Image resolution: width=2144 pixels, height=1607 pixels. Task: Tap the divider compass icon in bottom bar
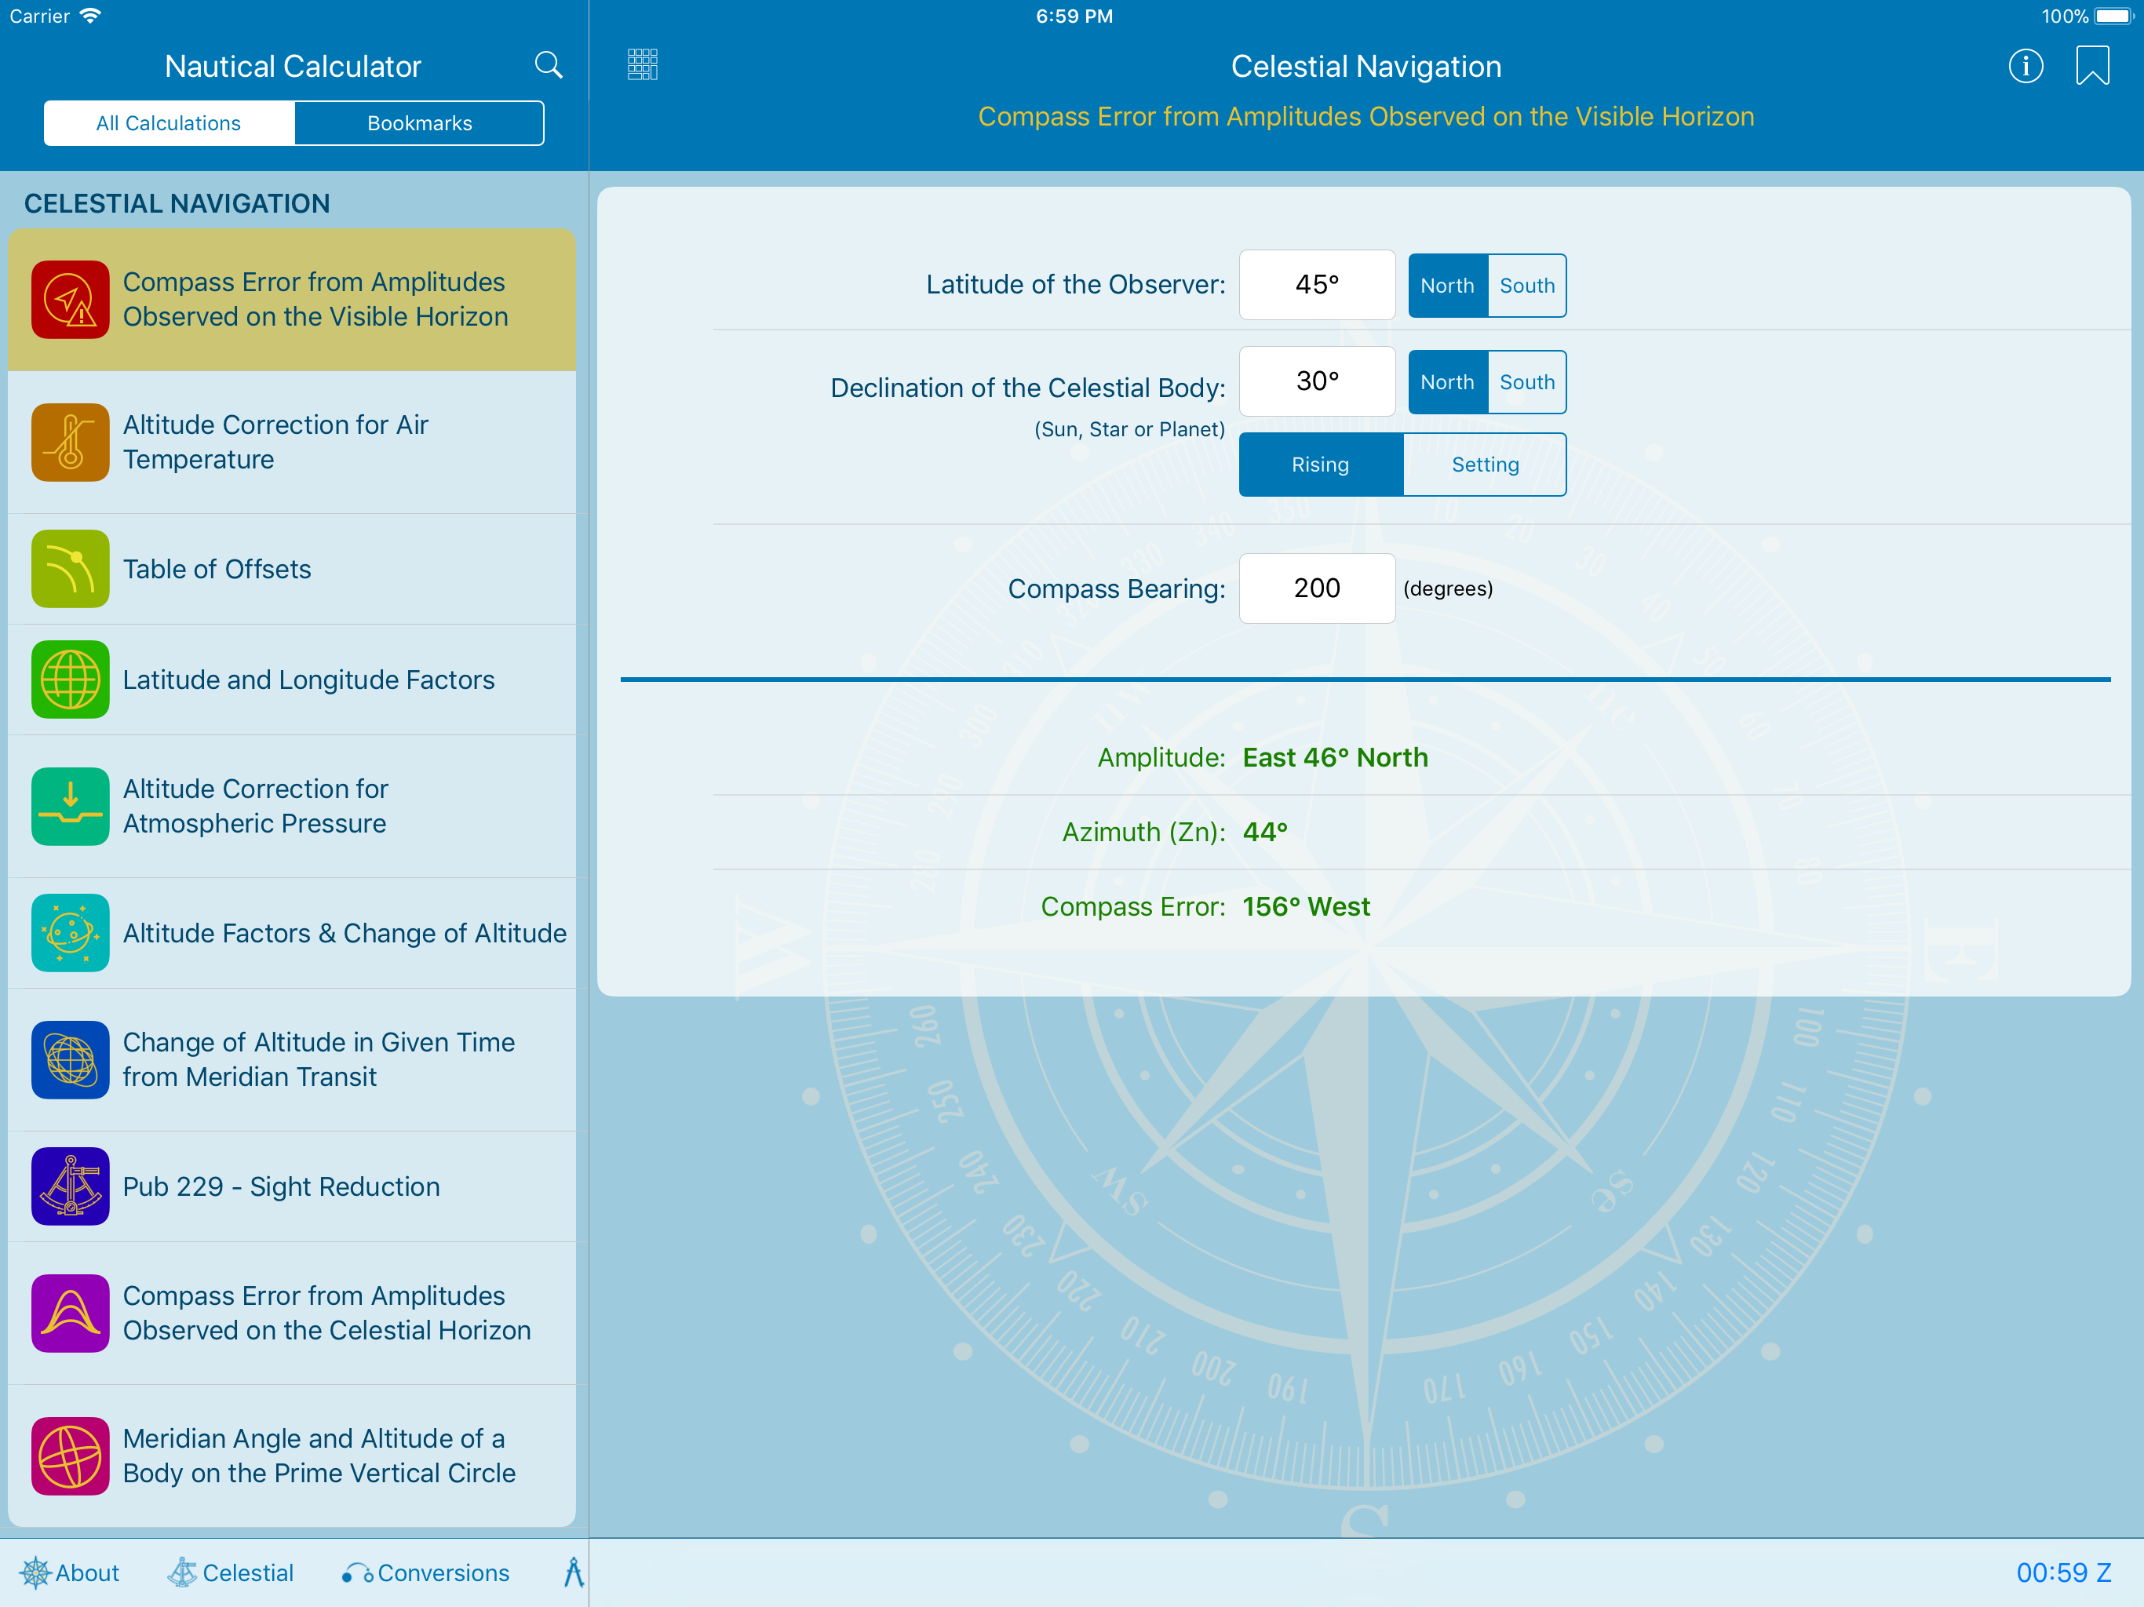[574, 1572]
